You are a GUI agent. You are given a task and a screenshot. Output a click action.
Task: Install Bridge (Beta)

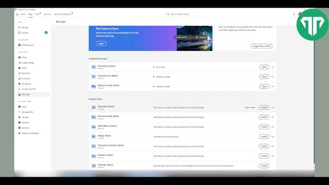[264, 137]
